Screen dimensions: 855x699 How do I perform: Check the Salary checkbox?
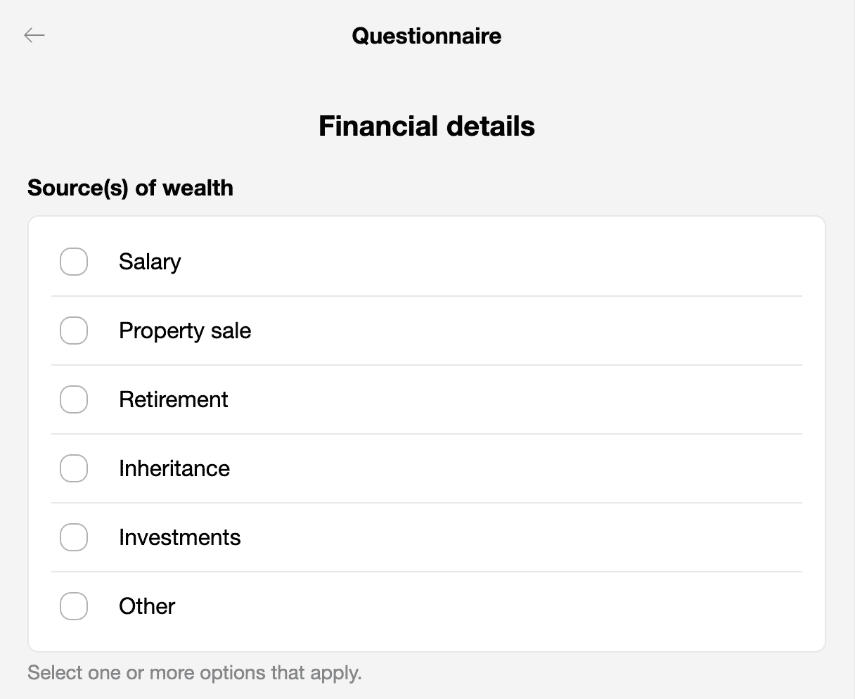click(74, 262)
